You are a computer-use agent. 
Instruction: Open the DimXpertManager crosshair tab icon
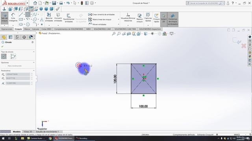24,37
